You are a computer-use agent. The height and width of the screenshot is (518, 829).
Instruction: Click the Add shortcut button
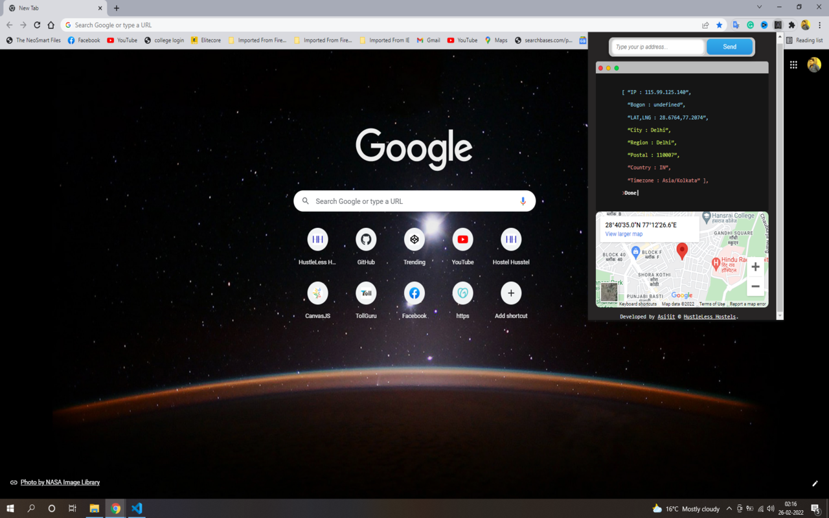click(x=511, y=300)
